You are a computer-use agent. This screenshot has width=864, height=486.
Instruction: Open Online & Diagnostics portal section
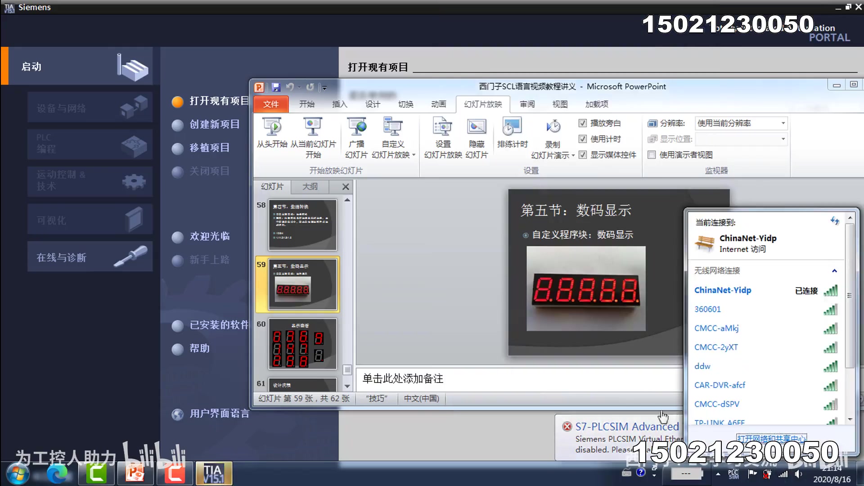(x=90, y=256)
